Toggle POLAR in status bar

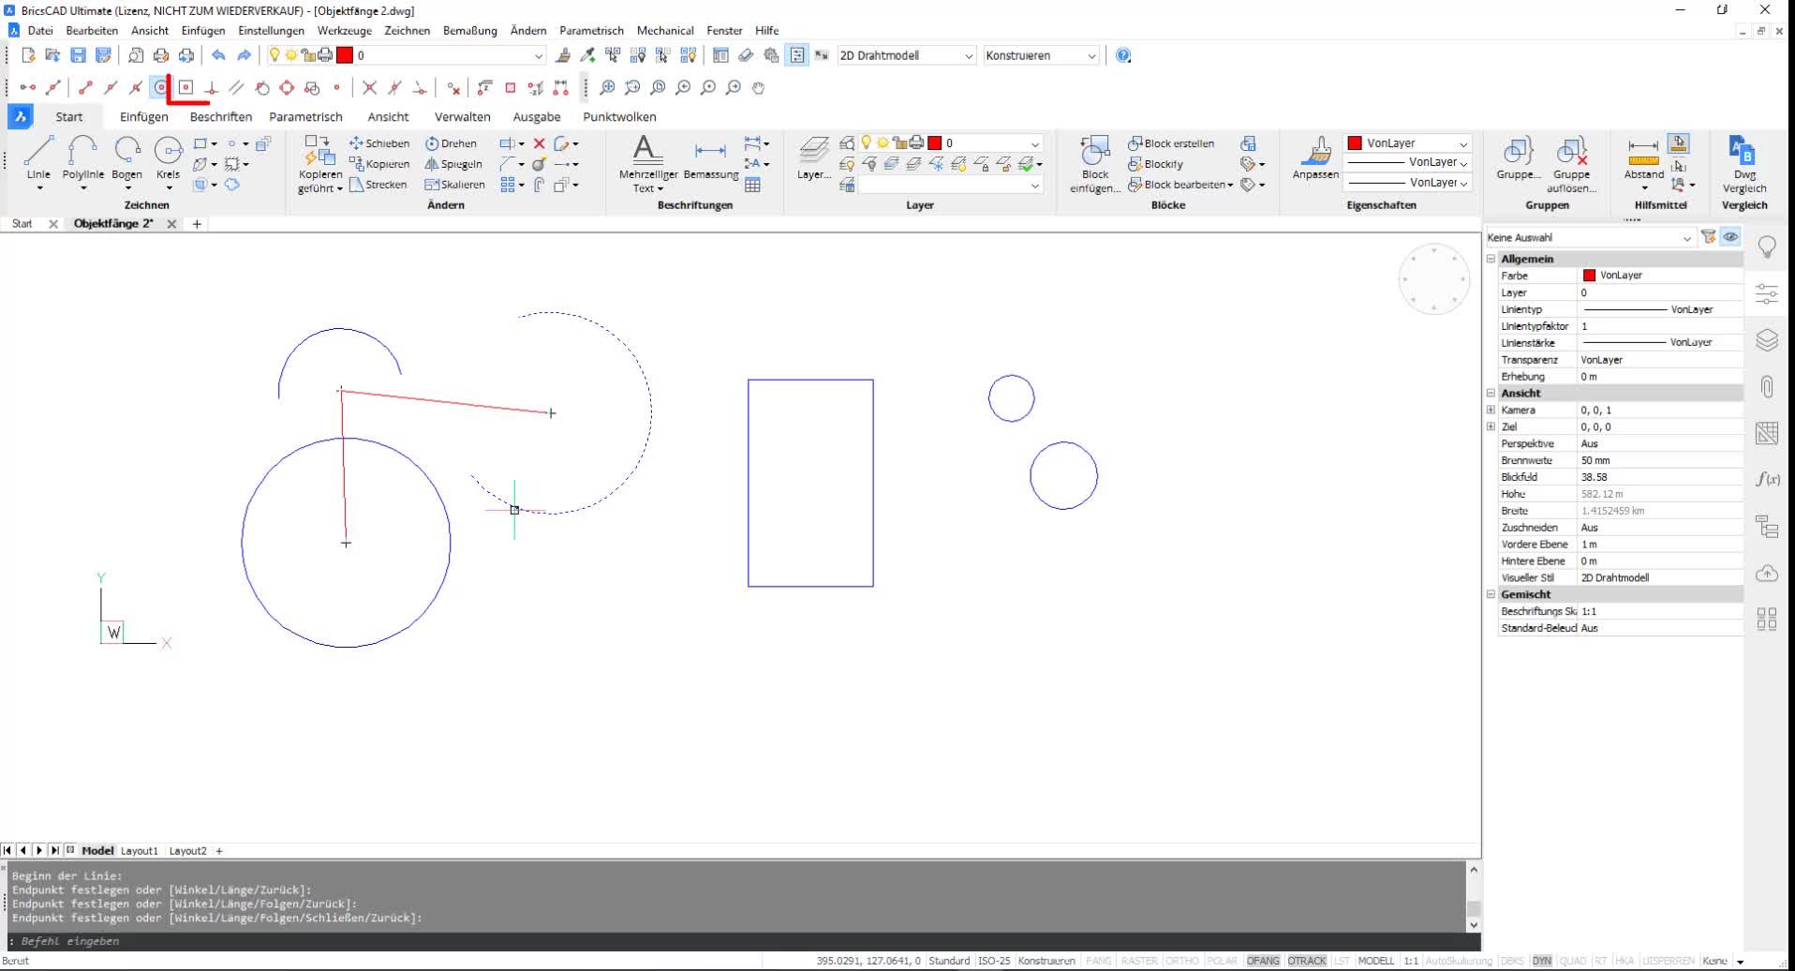click(x=1222, y=961)
